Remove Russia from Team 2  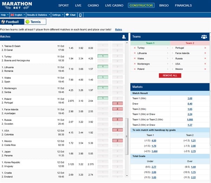pyautogui.click(x=205, y=58)
